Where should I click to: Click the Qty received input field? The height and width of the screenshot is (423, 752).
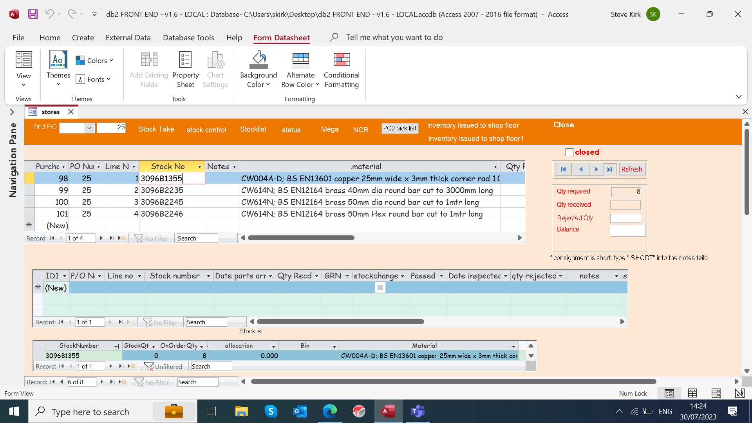click(625, 205)
